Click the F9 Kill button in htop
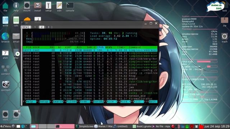Screen dimensions: 230x129 pos(137,102)
